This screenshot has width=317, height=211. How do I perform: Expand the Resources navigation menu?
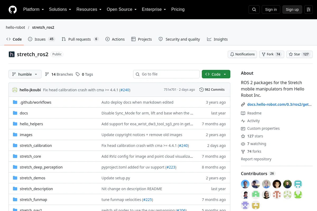coord(89,9)
